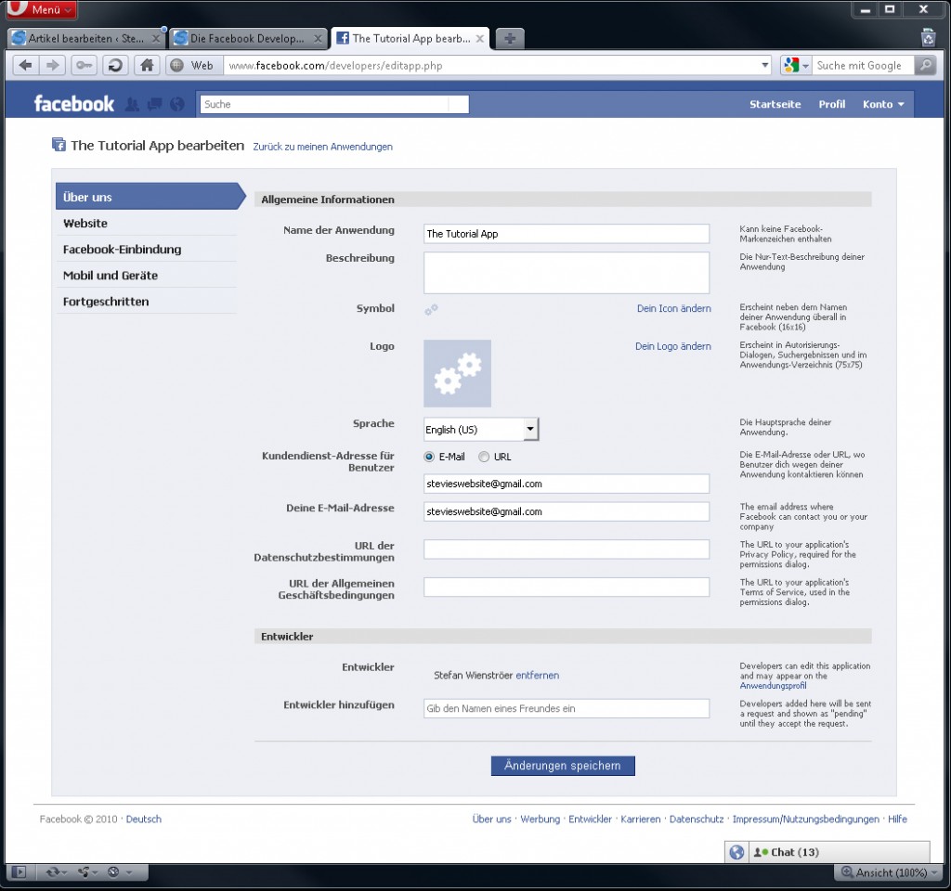951x891 pixels.
Task: Close the 'Die Facebook Develop...' tab
Action: tap(318, 39)
